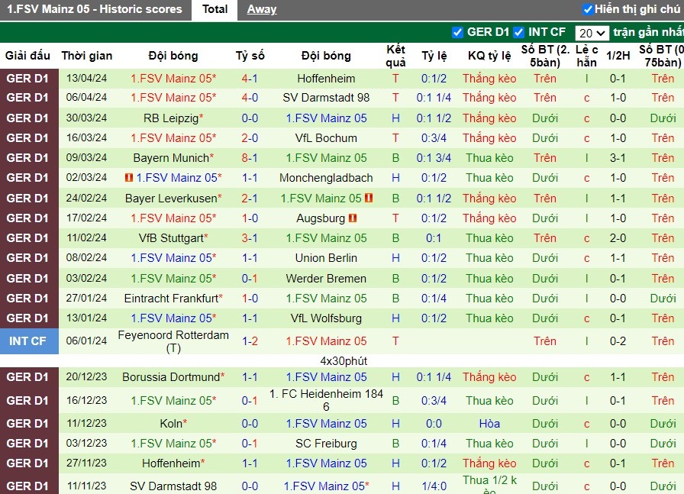The image size is (684, 494).
Task: Click half-time score 3-1 in Bayern row
Action: [618, 158]
